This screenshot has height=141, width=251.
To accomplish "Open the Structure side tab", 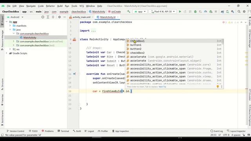I will point(2,84).
